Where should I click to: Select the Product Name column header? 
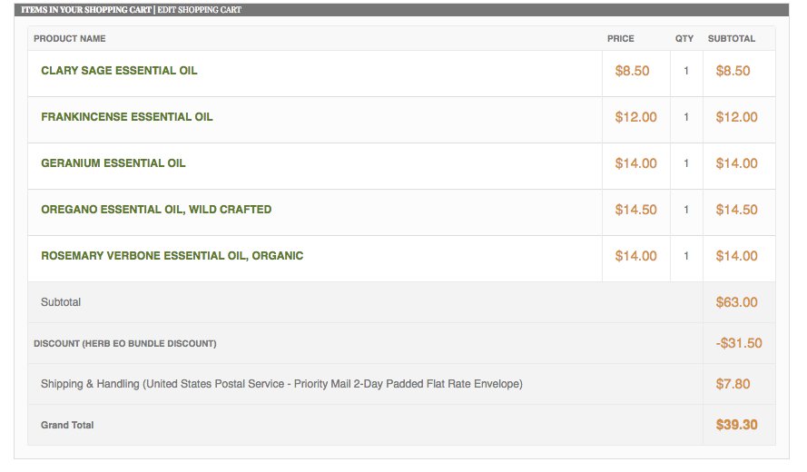tap(70, 39)
